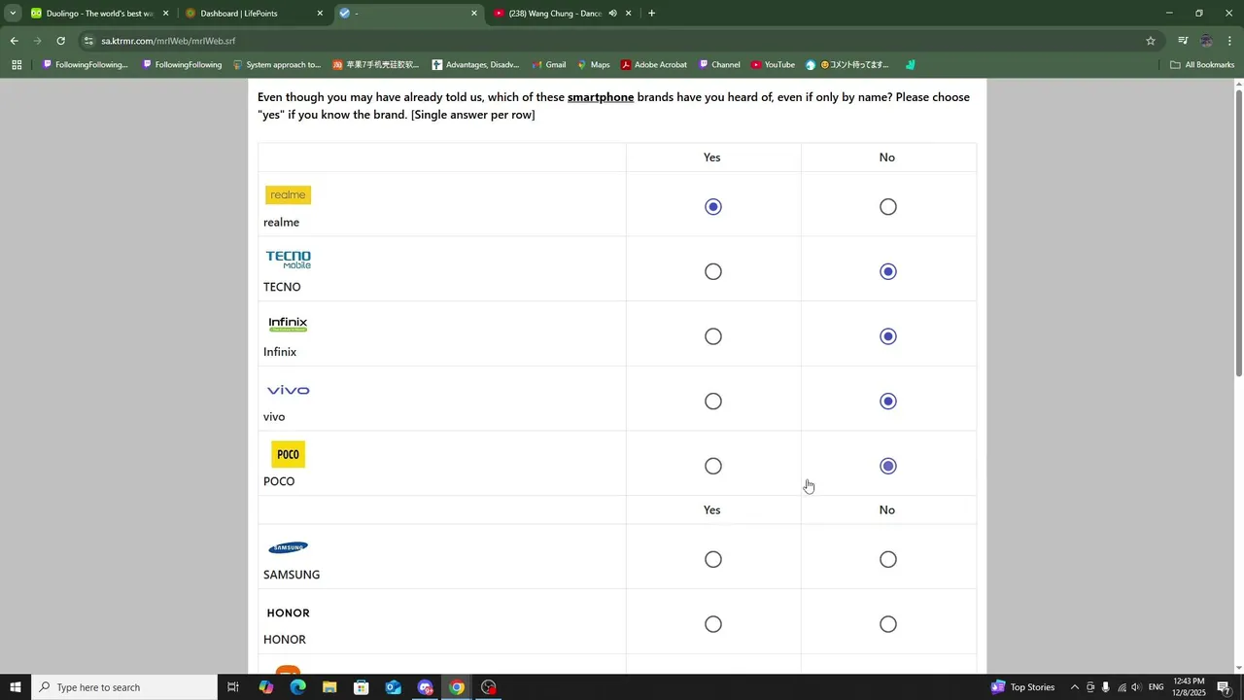
Task: Open the Maps bookmark
Action: pyautogui.click(x=593, y=65)
